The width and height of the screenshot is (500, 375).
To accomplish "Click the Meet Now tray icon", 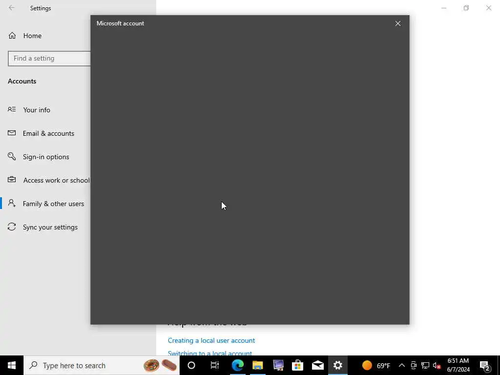I will coord(414,365).
